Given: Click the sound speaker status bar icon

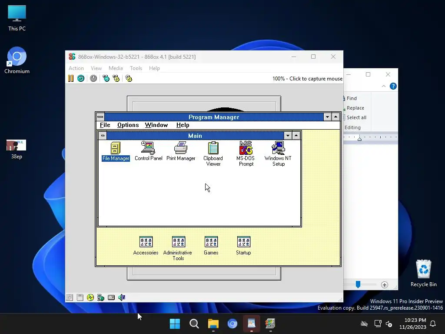Looking at the screenshot, I should [122, 297].
